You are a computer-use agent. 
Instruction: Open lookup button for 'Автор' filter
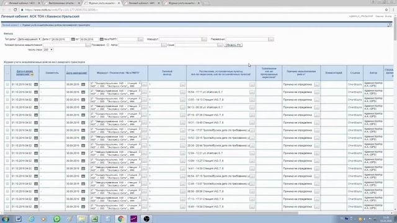(x=164, y=45)
